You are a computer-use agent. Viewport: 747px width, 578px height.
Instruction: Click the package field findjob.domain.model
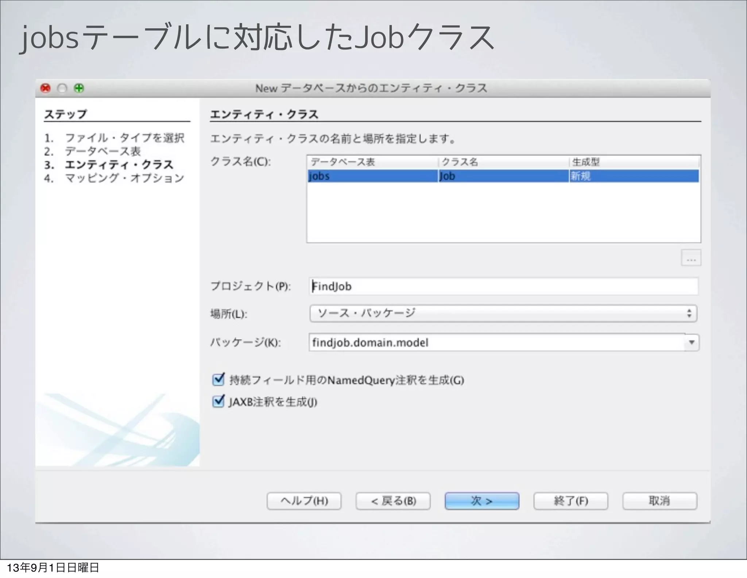pos(496,342)
